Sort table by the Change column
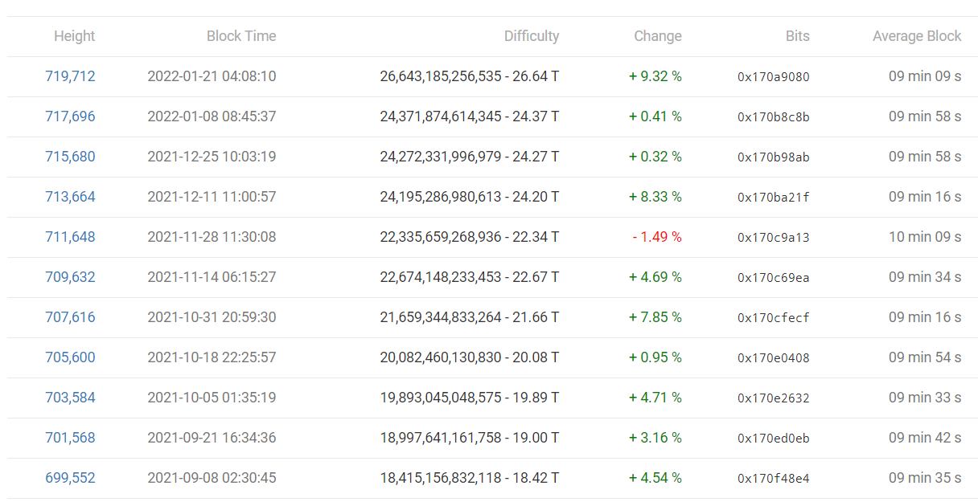 tap(657, 36)
